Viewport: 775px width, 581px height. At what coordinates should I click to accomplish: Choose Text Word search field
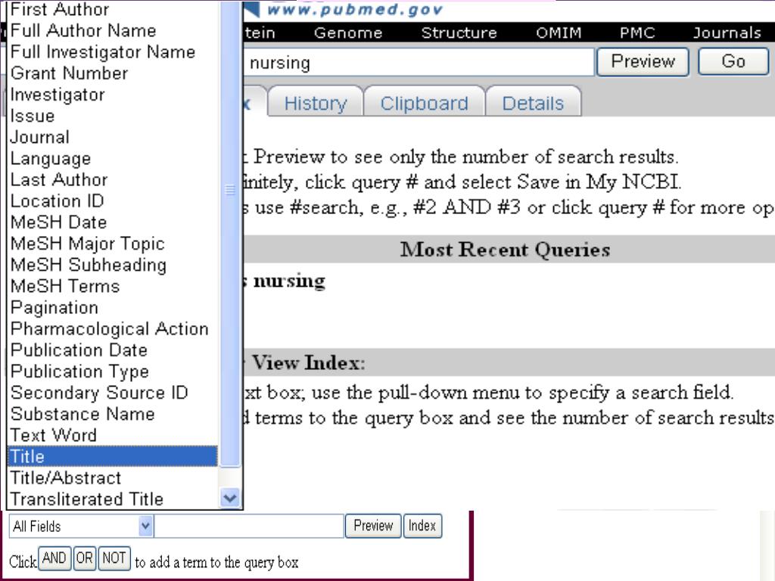[113, 434]
